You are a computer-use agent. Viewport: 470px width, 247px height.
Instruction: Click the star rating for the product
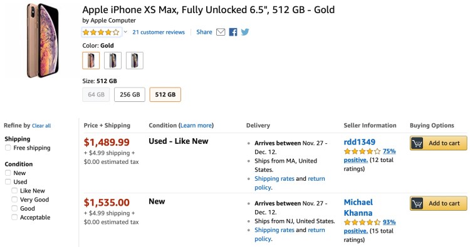(101, 32)
